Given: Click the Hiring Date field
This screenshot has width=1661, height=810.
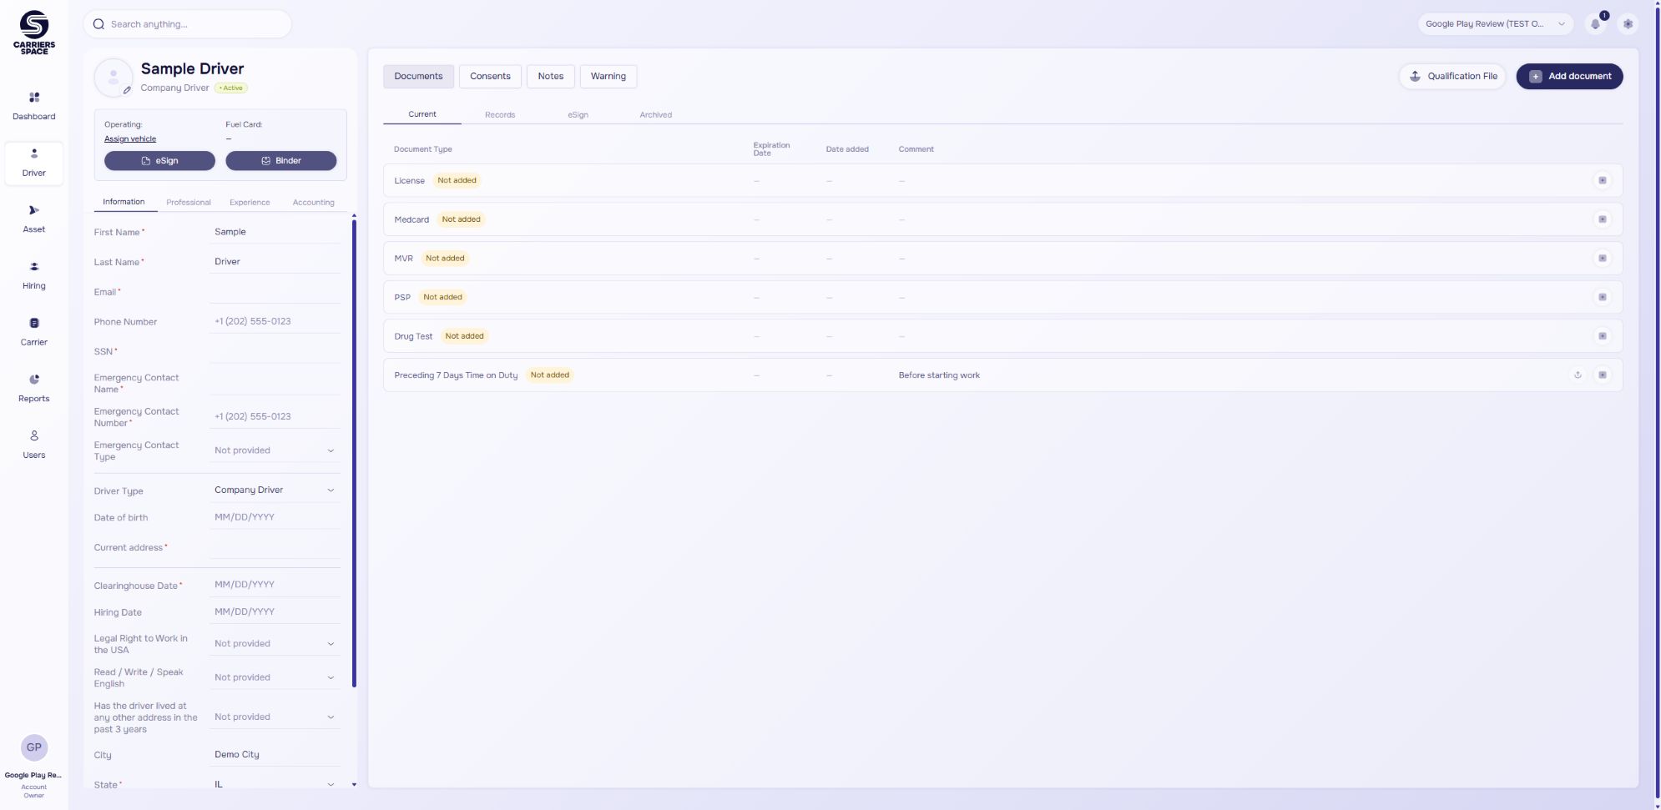Looking at the screenshot, I should point(275,612).
